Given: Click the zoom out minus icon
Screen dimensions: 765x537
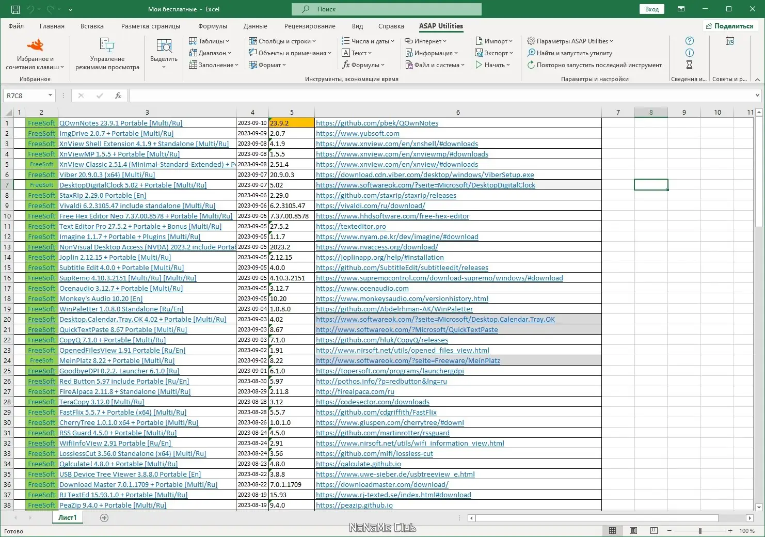Looking at the screenshot, I should click(669, 531).
